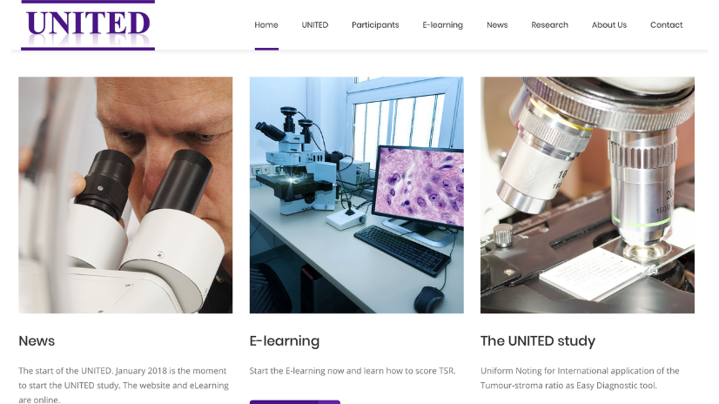The height and width of the screenshot is (404, 719).
Task: Open the About Us page
Action: coord(609,24)
